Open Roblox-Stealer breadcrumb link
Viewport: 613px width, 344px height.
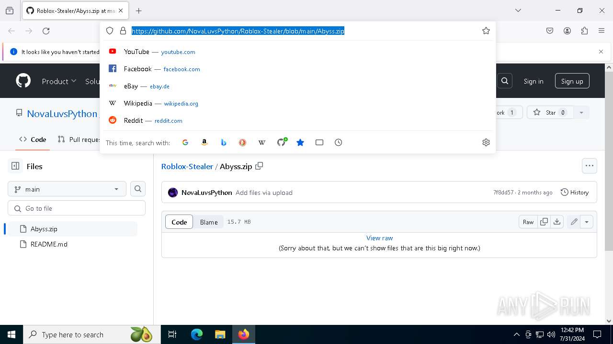(187, 166)
